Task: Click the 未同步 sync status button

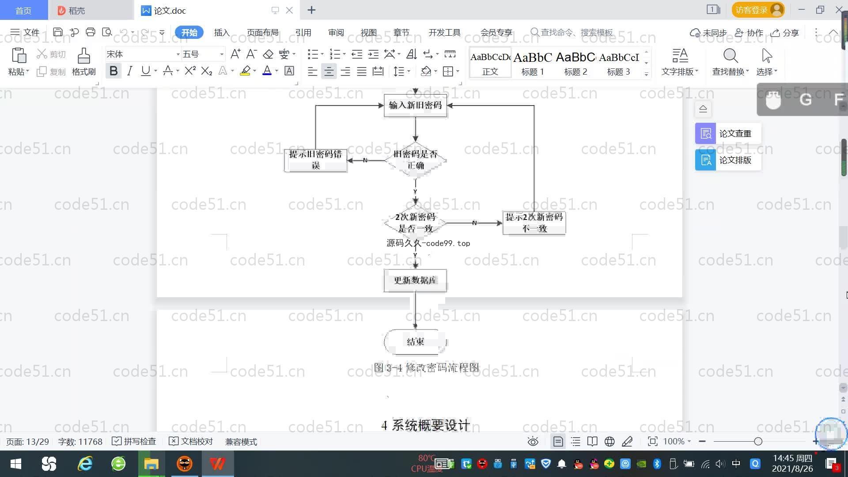Action: click(708, 33)
